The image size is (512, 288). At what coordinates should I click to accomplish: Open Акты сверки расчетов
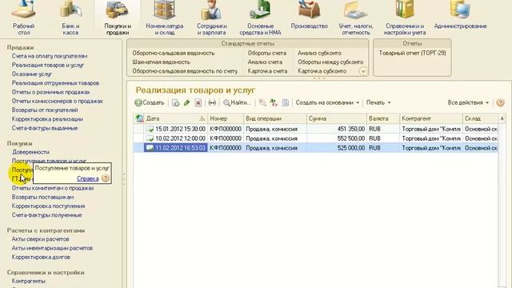click(41, 239)
